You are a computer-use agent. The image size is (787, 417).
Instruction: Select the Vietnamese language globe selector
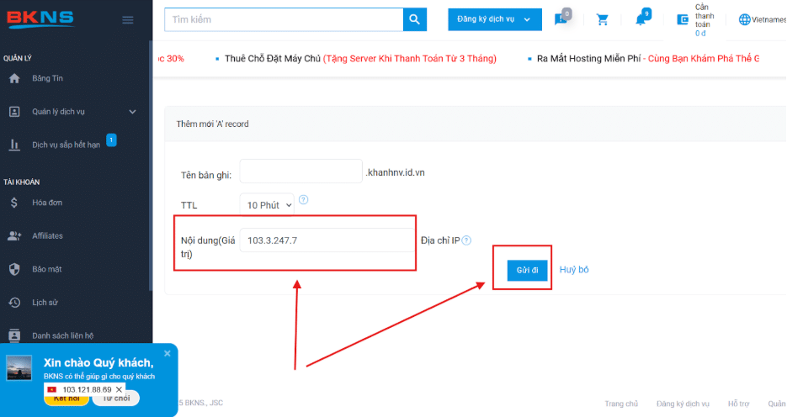762,19
